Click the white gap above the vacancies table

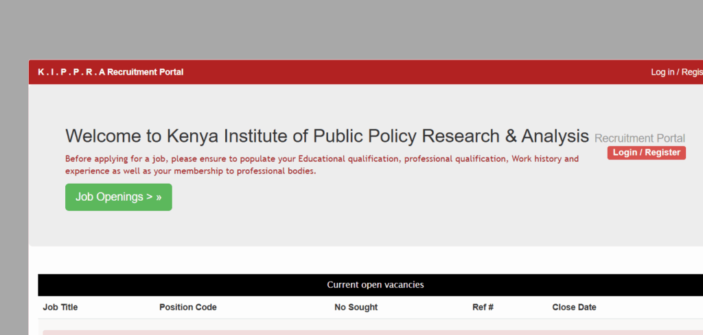pos(371,260)
